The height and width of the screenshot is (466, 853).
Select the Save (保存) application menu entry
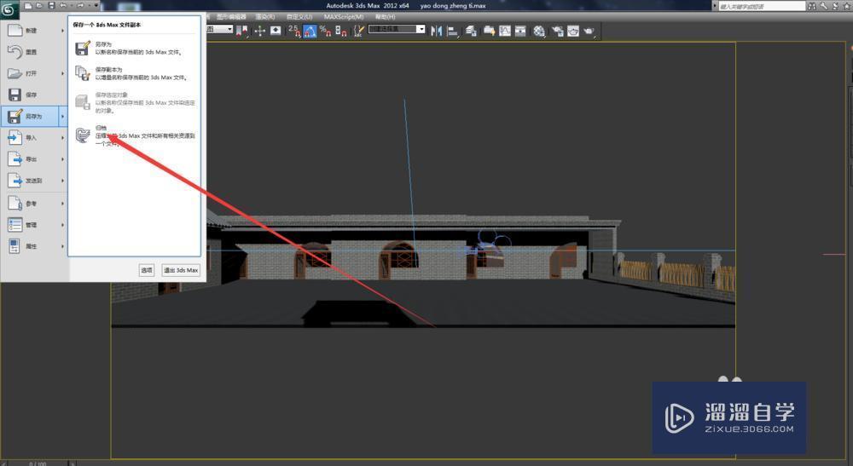coord(35,95)
